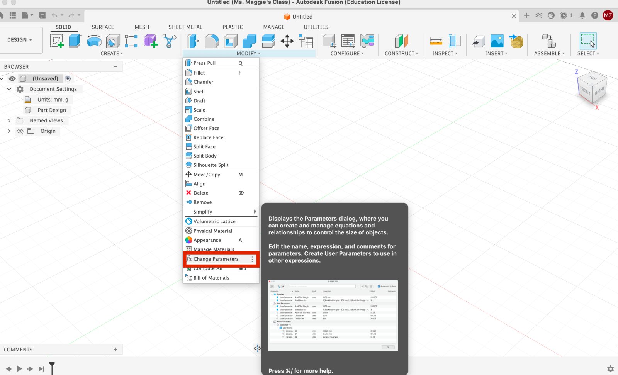Open a new design tab
Screen dimensions: 618x375
526,15
